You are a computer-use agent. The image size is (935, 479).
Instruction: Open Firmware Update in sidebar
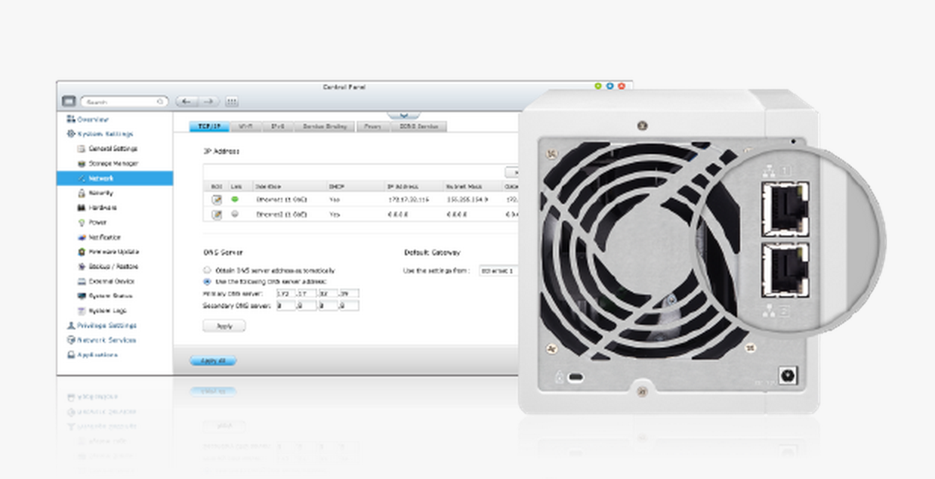(x=108, y=252)
